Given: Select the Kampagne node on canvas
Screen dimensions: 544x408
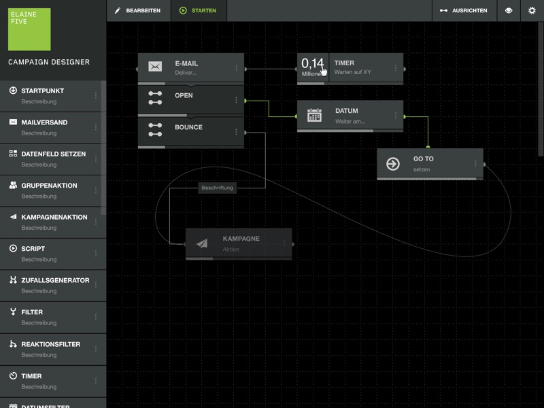Looking at the screenshot, I should (239, 243).
